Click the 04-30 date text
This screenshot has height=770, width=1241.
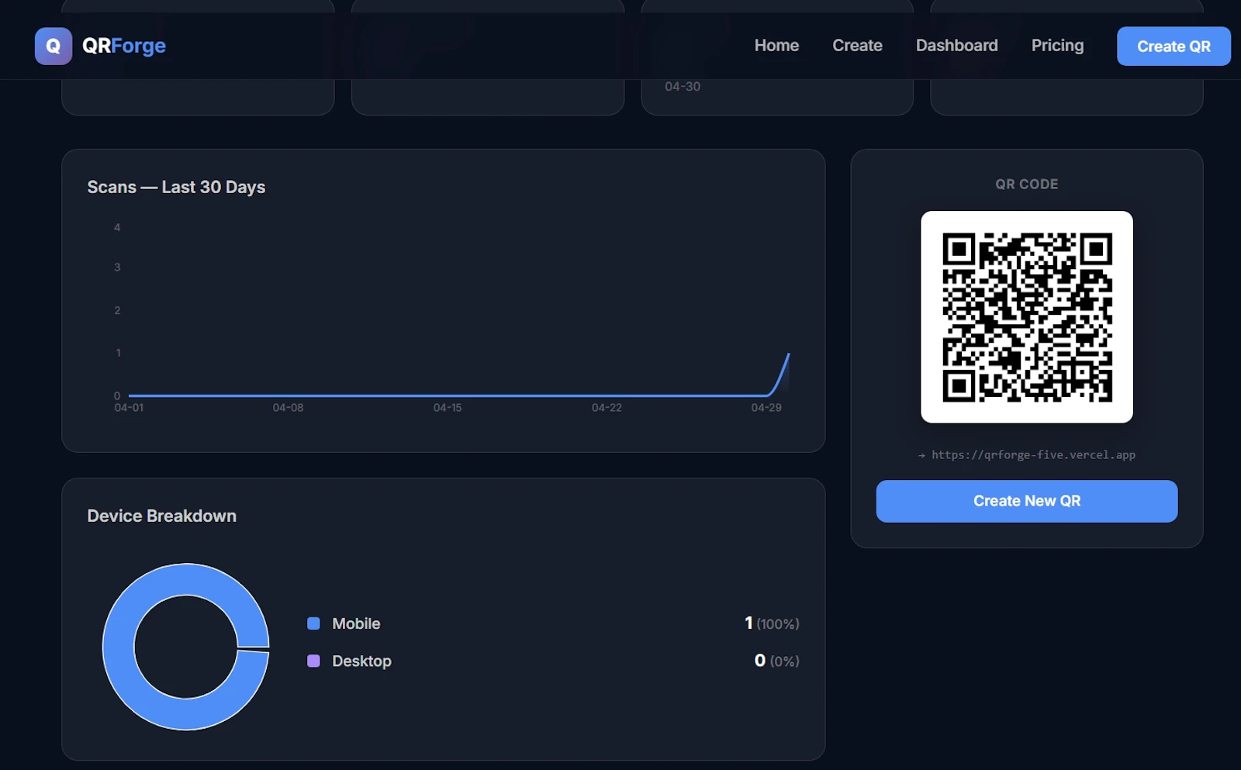(683, 87)
